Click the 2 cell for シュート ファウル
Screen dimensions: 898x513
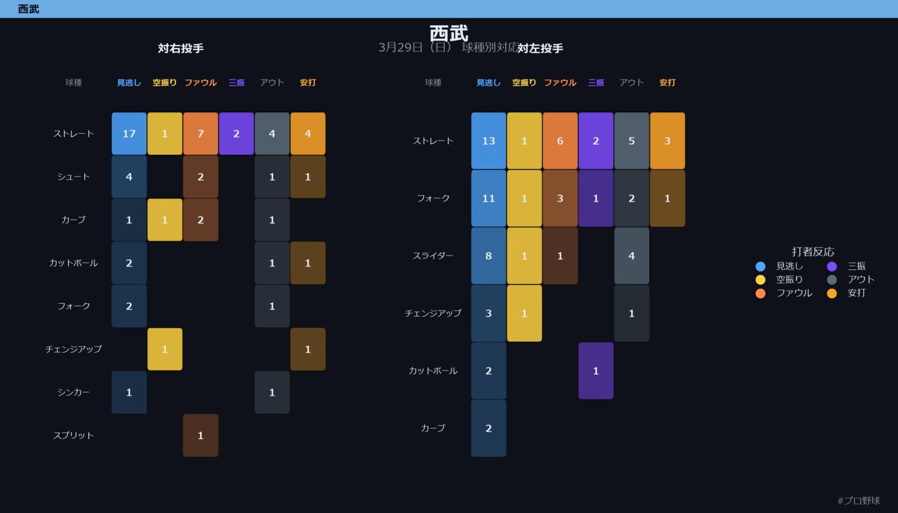(201, 177)
